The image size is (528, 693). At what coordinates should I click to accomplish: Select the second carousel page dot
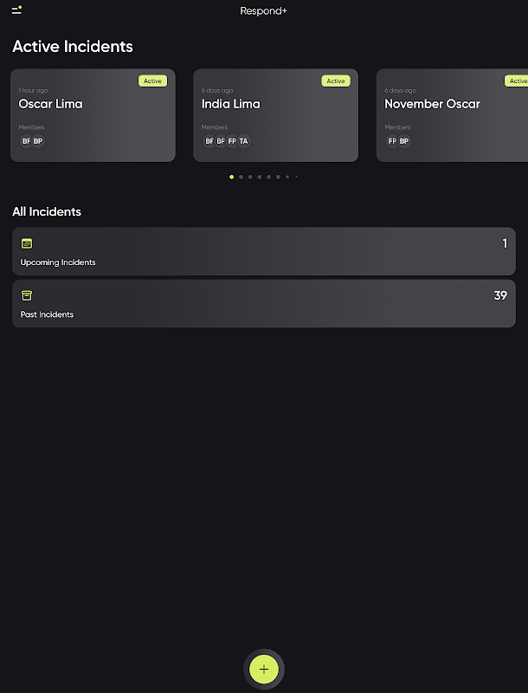[241, 177]
